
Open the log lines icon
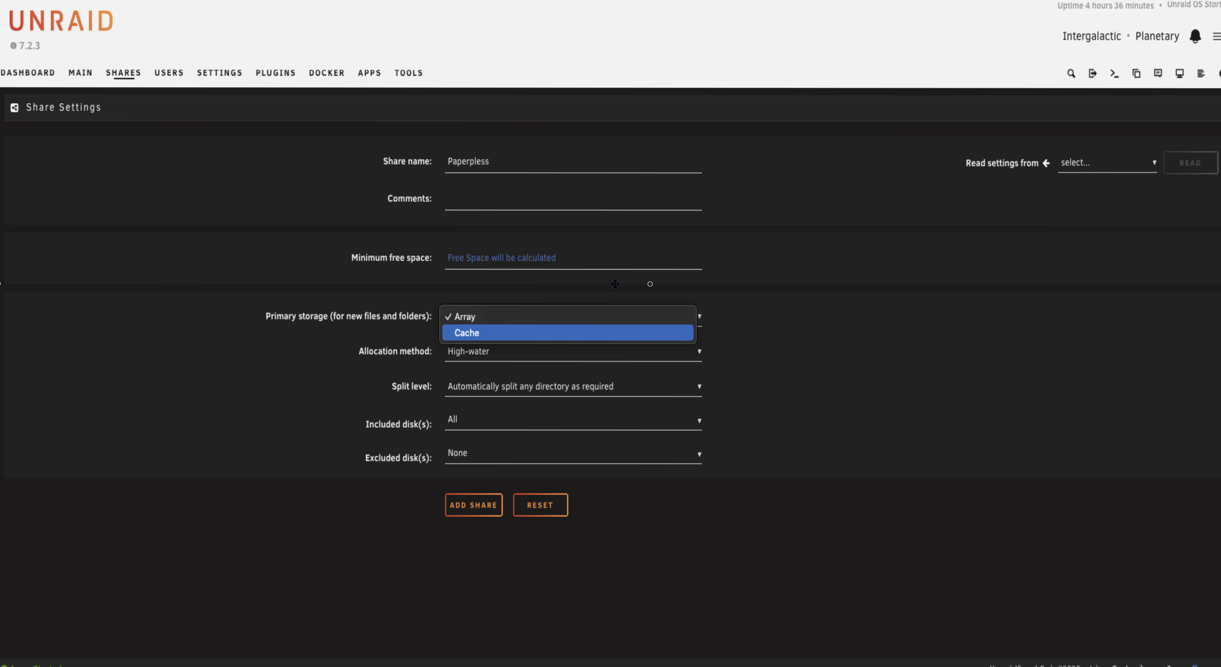tap(1201, 73)
